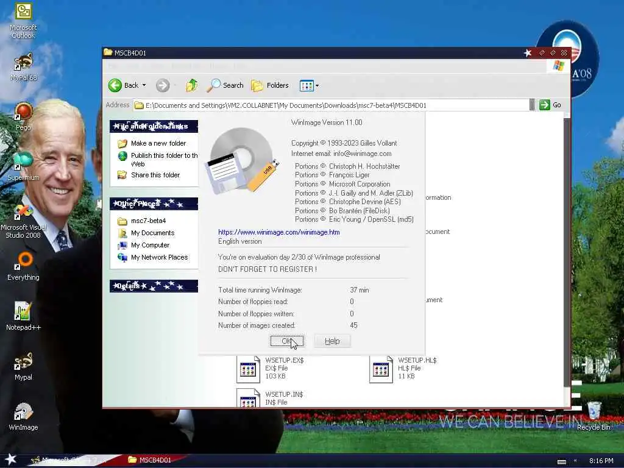Choose Publish this folder to the Web

165,160
